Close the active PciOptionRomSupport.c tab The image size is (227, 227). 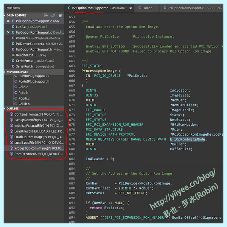pos(131,8)
